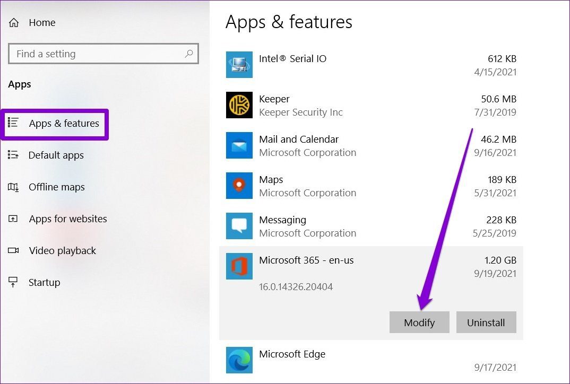Click the Apps & features list icon
Viewport: 570px width, 384px height.
[13, 123]
